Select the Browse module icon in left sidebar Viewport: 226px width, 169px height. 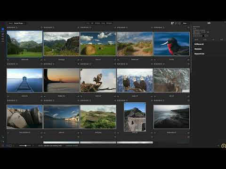[3, 29]
